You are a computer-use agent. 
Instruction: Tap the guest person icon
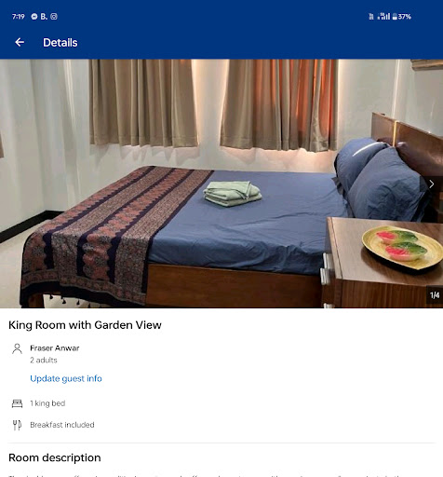click(x=17, y=348)
